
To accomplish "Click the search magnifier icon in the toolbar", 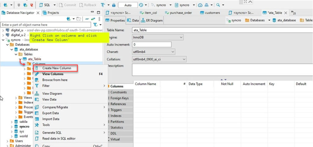I will coord(218,5).
